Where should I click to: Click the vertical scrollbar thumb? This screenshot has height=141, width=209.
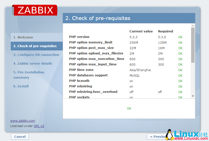coord(193,45)
